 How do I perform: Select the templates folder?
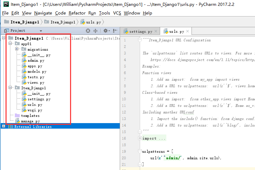30,116
